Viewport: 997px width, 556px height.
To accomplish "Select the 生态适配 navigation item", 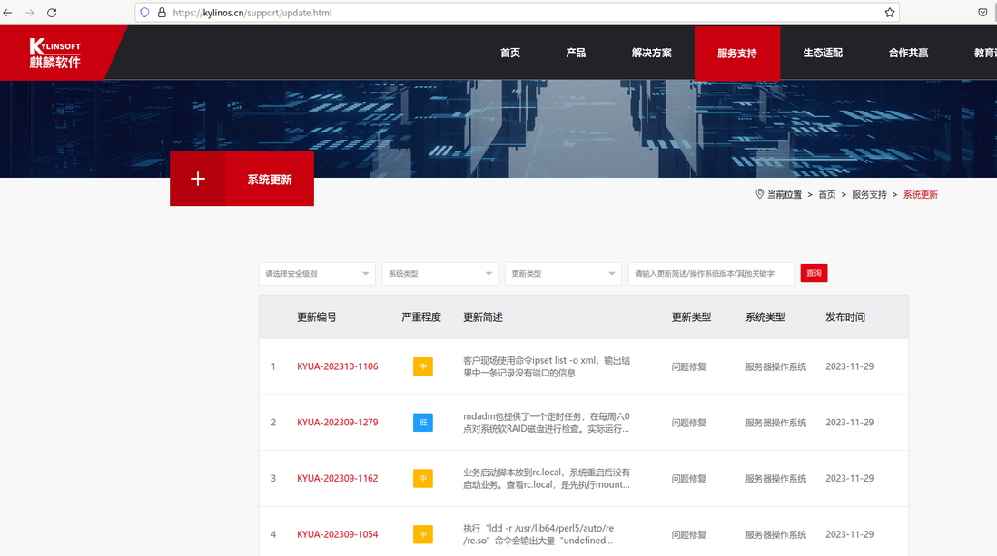I will point(822,53).
